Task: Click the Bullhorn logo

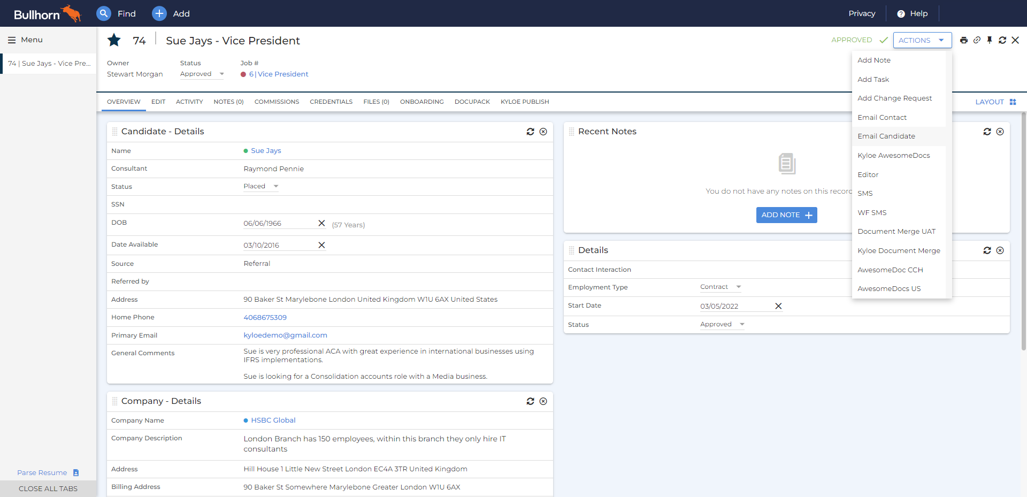Action: [47, 13]
